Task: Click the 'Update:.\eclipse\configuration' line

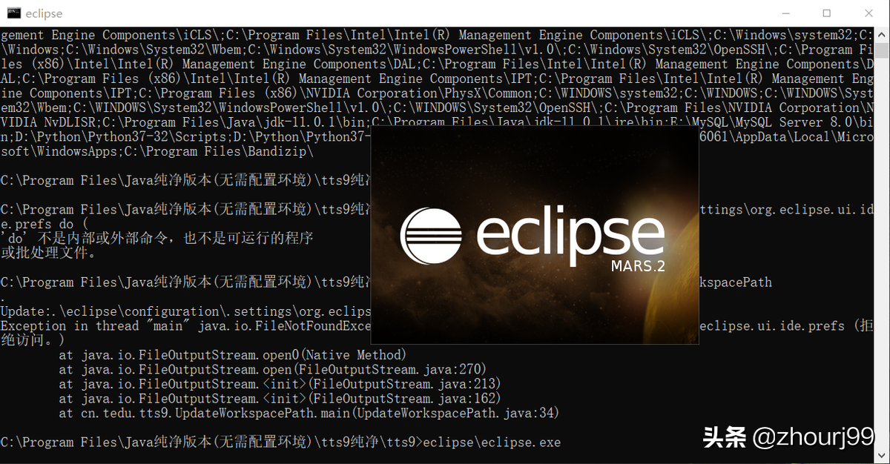Action: click(x=185, y=311)
